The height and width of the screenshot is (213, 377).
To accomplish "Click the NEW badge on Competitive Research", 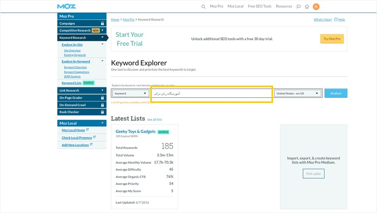I will pyautogui.click(x=95, y=31).
